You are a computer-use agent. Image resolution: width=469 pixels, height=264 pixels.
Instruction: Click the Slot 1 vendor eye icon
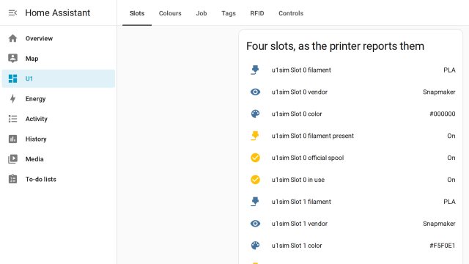tap(255, 224)
